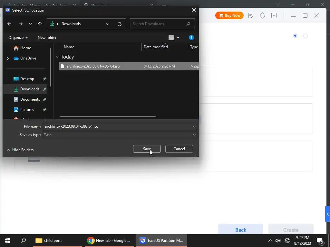Screen dimensions: 330x247
Task: Expand the OneDrive tree node
Action: pos(8,58)
